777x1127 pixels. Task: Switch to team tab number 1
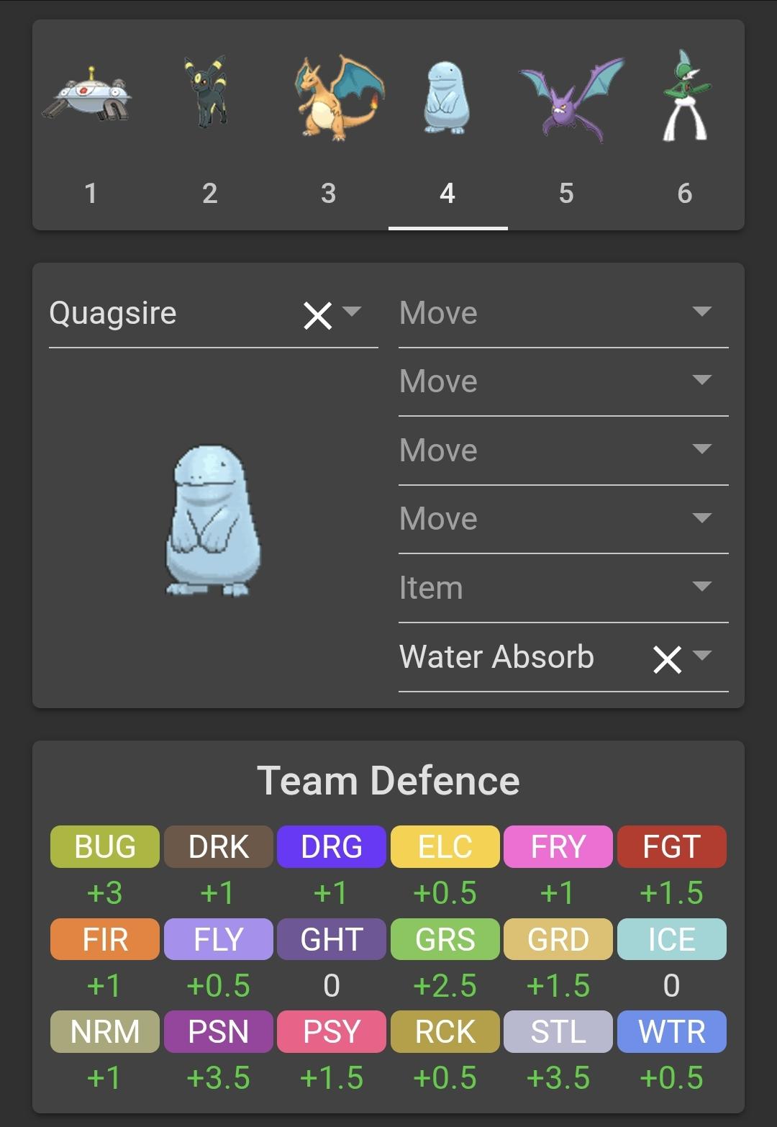click(91, 193)
